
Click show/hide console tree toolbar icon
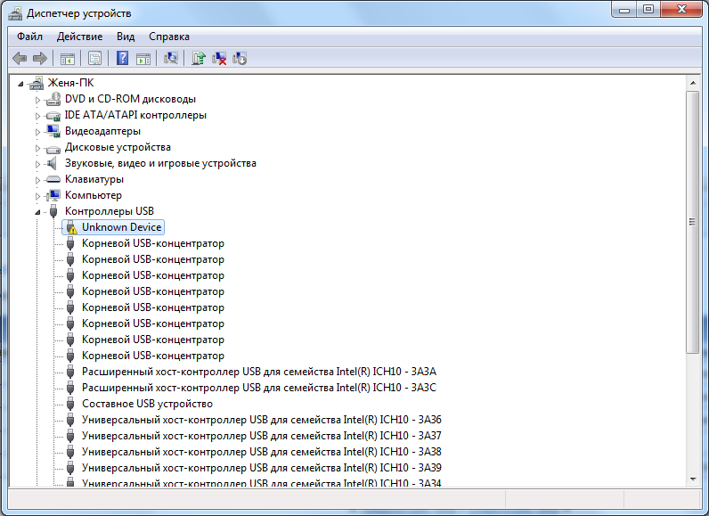pos(68,58)
